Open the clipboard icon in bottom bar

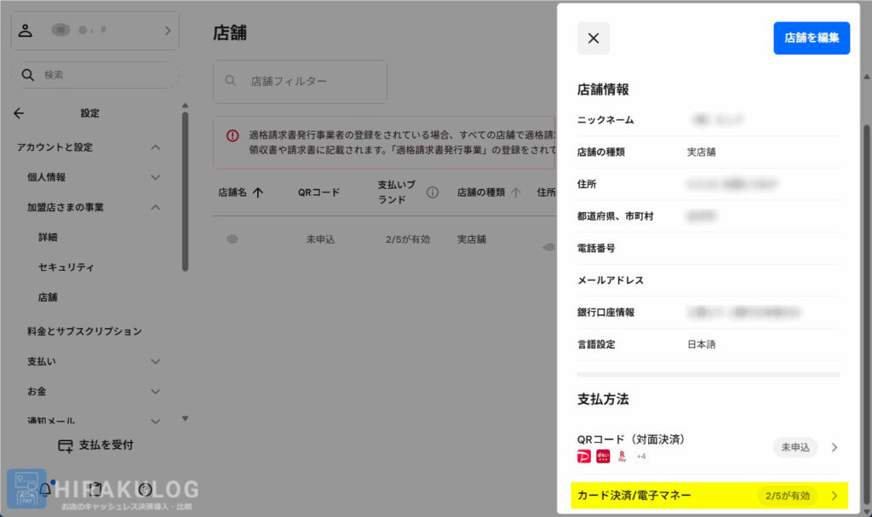pos(96,489)
